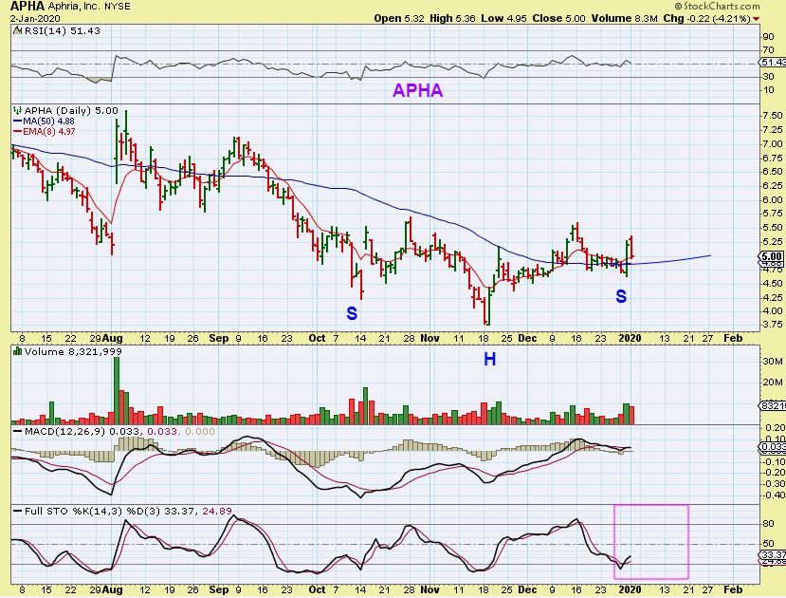Click the blue MA(50) line swatch
This screenshot has width=786, height=598.
(18, 121)
